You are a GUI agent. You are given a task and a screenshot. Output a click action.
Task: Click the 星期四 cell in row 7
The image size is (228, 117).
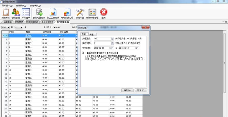(x=34, y=59)
